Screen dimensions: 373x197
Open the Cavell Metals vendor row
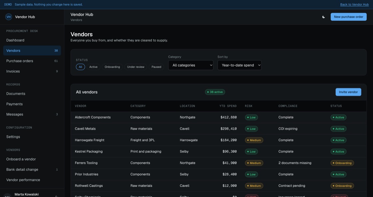(218, 129)
